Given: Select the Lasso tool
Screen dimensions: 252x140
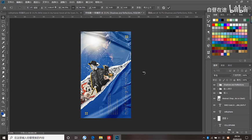Looking at the screenshot, I should pyautogui.click(x=3, y=26).
